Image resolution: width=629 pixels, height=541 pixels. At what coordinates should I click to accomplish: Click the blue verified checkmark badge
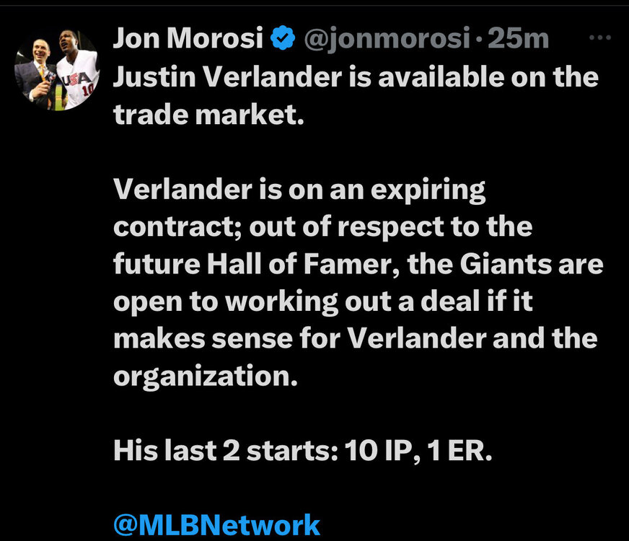(281, 40)
